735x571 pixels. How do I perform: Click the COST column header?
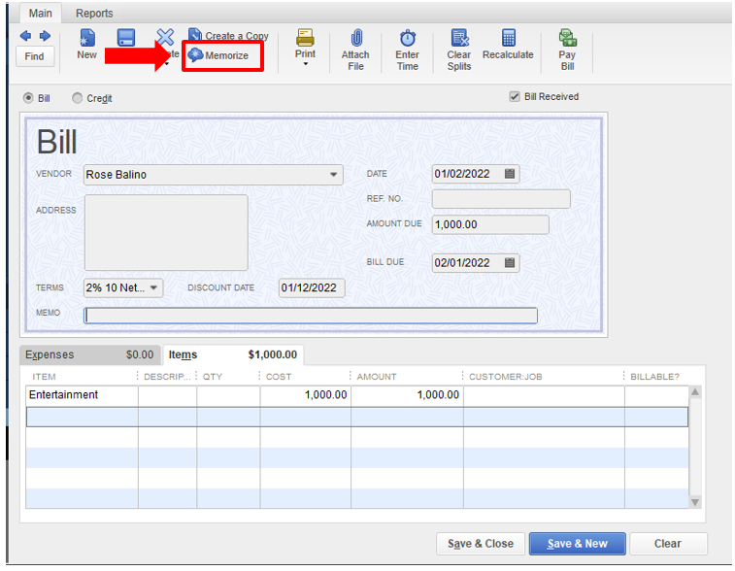coord(279,377)
